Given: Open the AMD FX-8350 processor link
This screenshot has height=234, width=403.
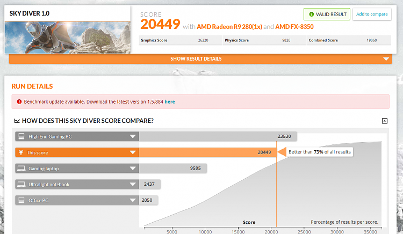Looking at the screenshot, I should pos(294,27).
